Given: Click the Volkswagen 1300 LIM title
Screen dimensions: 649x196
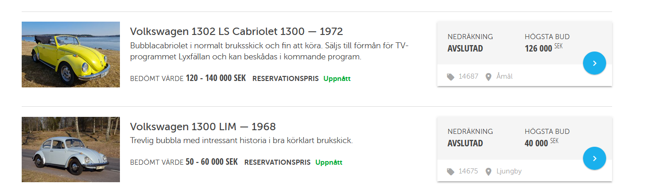Looking at the screenshot, I should (202, 127).
